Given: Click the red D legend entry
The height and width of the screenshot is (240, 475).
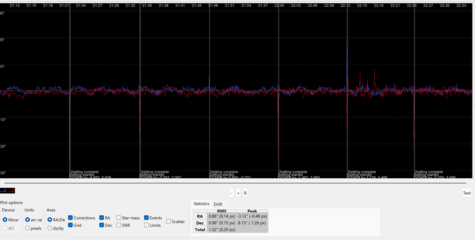Looking at the screenshot, I should click(x=11, y=191).
